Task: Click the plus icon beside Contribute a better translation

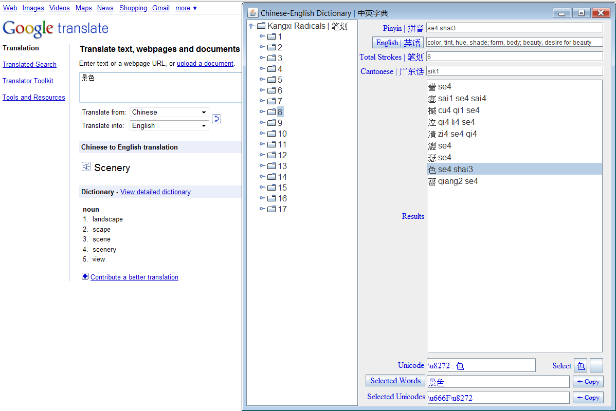Action: (85, 276)
